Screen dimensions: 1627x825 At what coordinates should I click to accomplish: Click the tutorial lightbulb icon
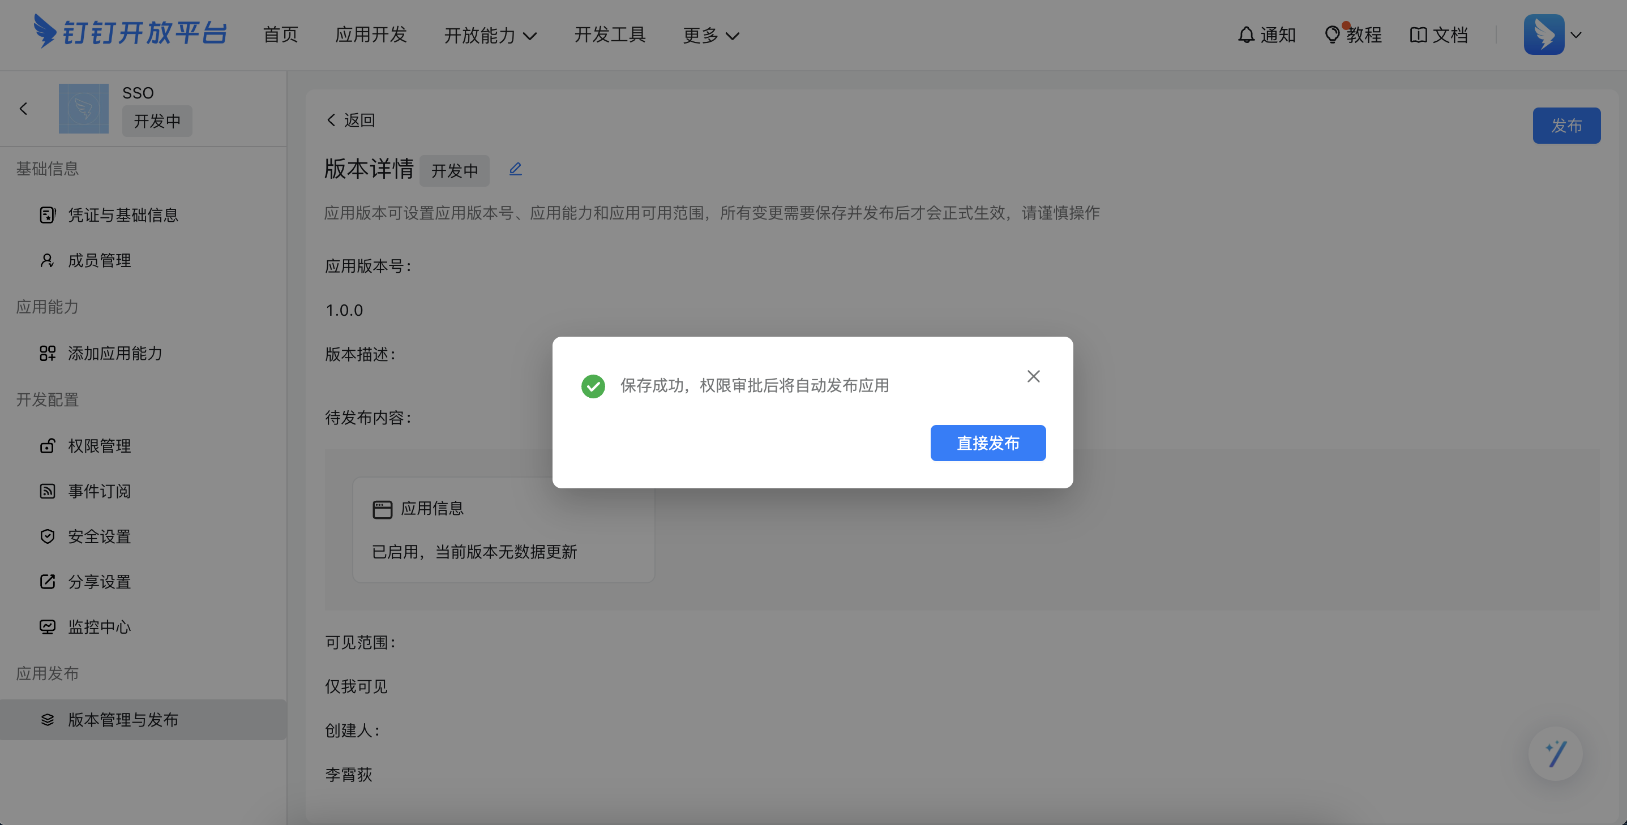click(1331, 35)
